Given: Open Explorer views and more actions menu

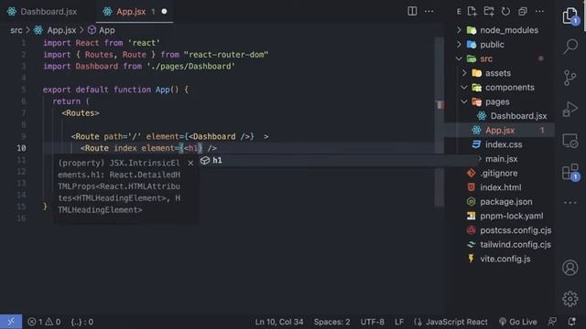Looking at the screenshot, I should click(539, 11).
